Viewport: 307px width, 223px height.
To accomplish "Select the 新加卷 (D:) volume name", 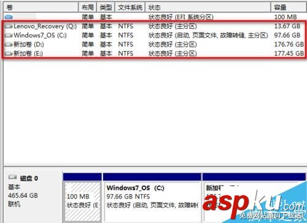I will [x=29, y=44].
